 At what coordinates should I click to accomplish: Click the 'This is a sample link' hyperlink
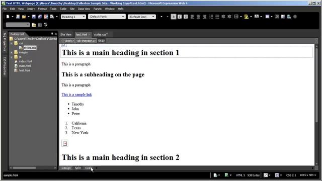pos(76,95)
